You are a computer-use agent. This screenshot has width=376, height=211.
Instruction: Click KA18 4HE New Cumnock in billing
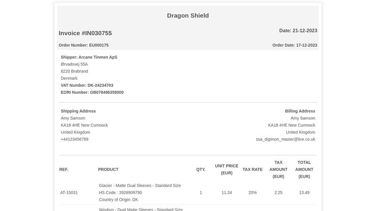291,125
